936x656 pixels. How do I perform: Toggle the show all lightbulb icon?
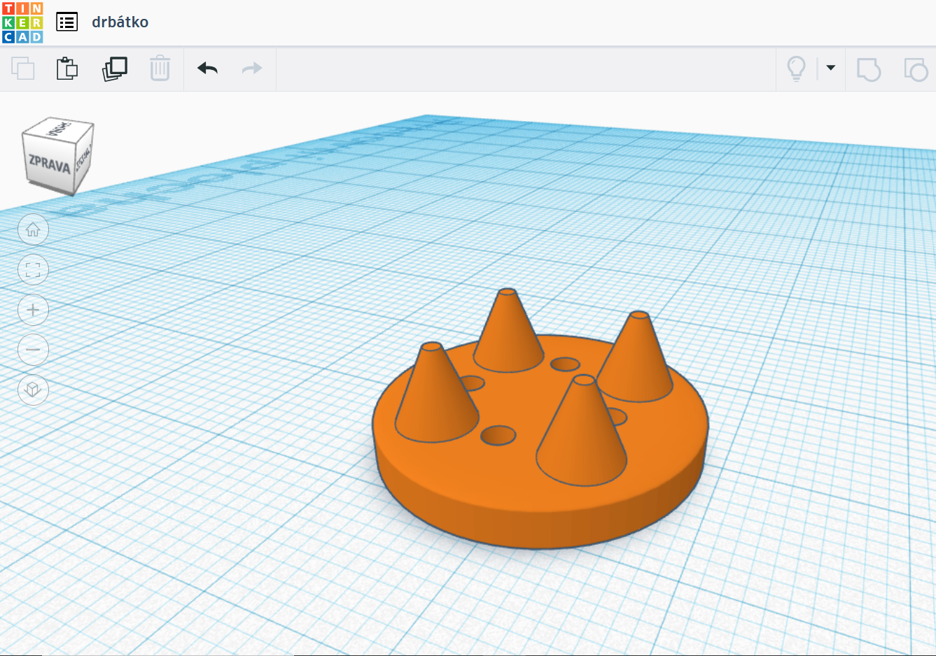point(797,69)
